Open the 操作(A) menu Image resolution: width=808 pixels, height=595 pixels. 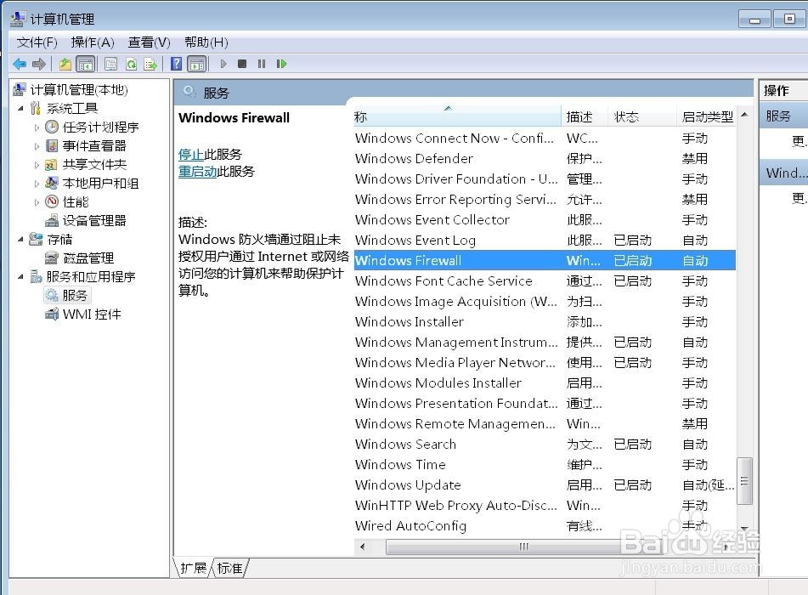(93, 42)
